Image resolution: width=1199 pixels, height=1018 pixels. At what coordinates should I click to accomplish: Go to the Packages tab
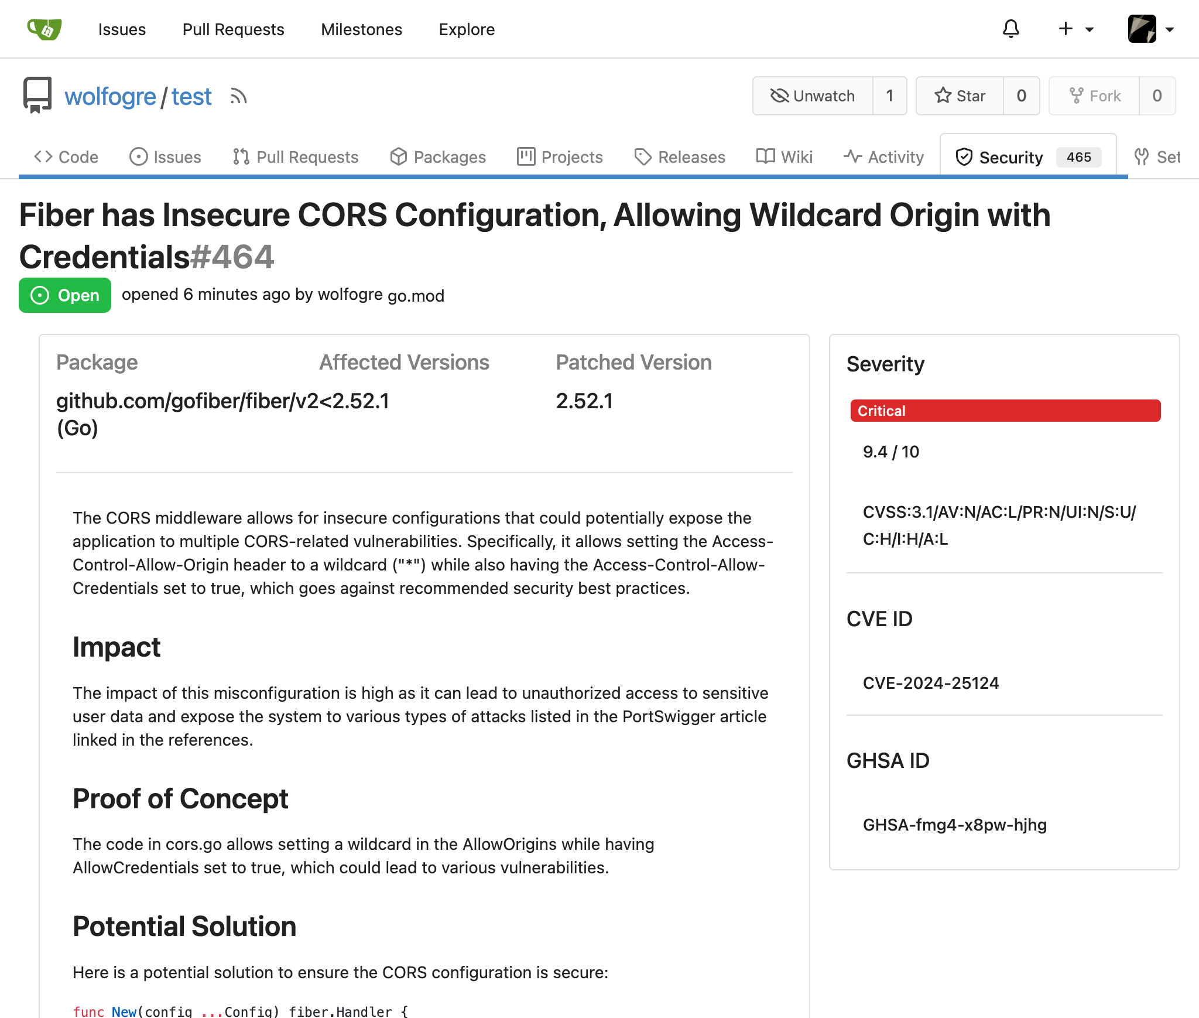click(438, 157)
